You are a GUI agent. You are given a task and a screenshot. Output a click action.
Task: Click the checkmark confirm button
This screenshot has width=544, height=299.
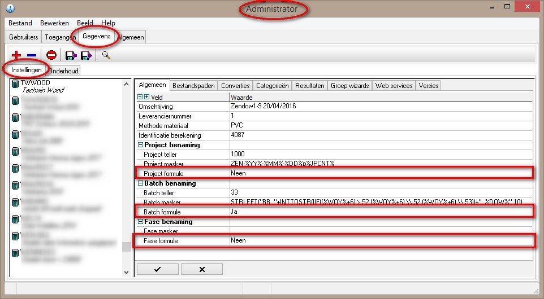(x=158, y=269)
